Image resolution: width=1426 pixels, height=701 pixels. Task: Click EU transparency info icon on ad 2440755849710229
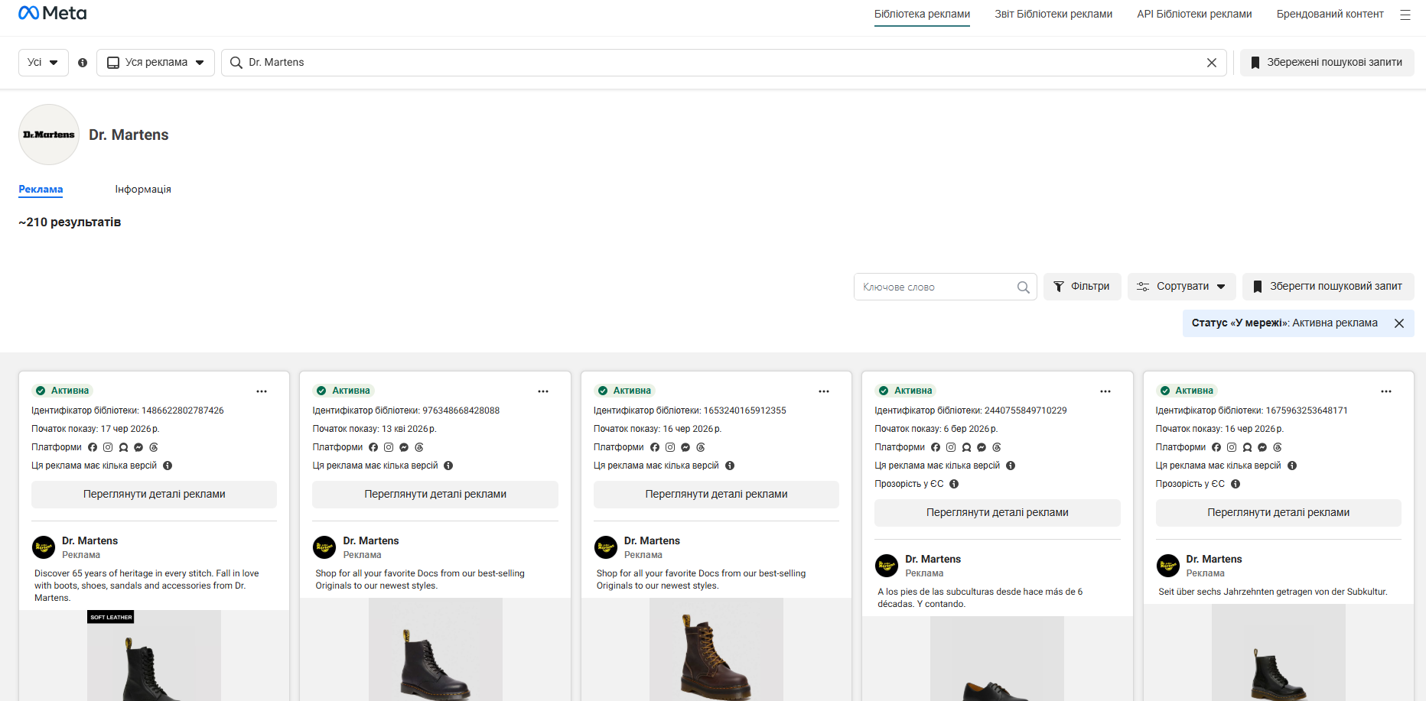[x=954, y=484]
